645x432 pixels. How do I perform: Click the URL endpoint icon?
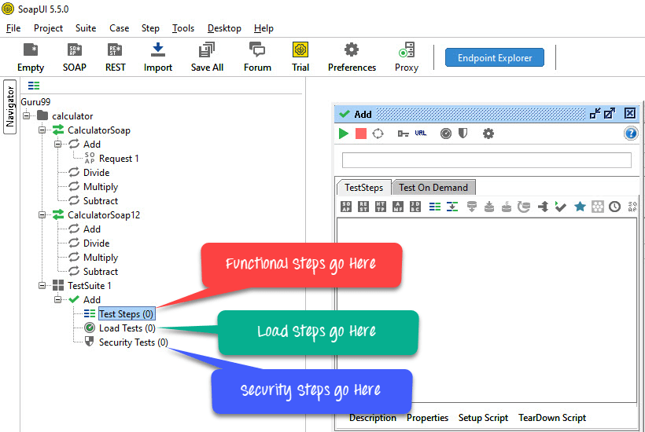pyautogui.click(x=421, y=134)
